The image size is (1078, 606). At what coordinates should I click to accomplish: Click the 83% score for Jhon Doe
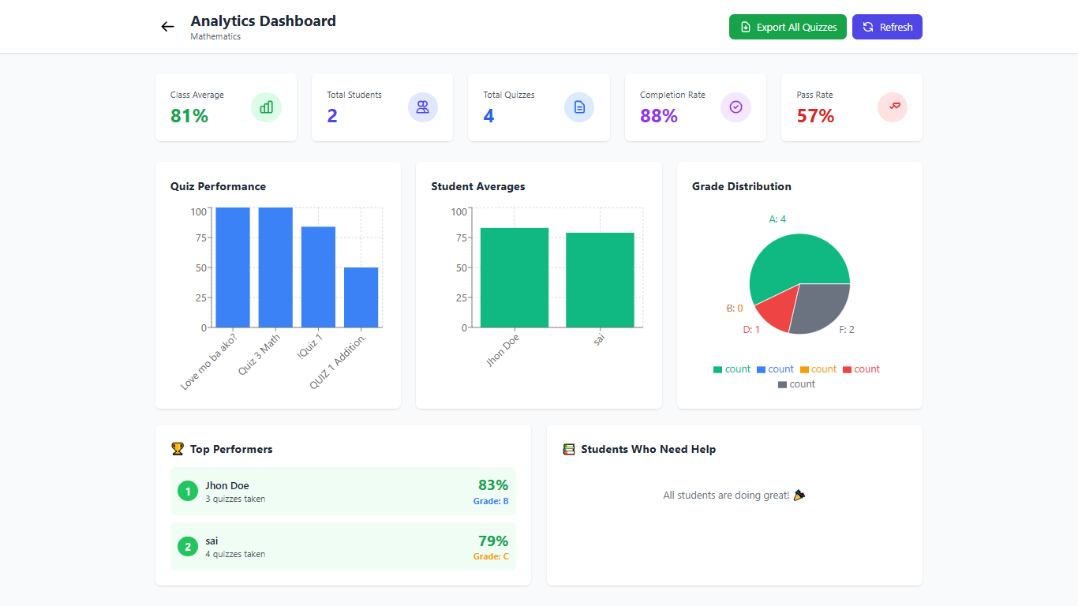pos(493,485)
